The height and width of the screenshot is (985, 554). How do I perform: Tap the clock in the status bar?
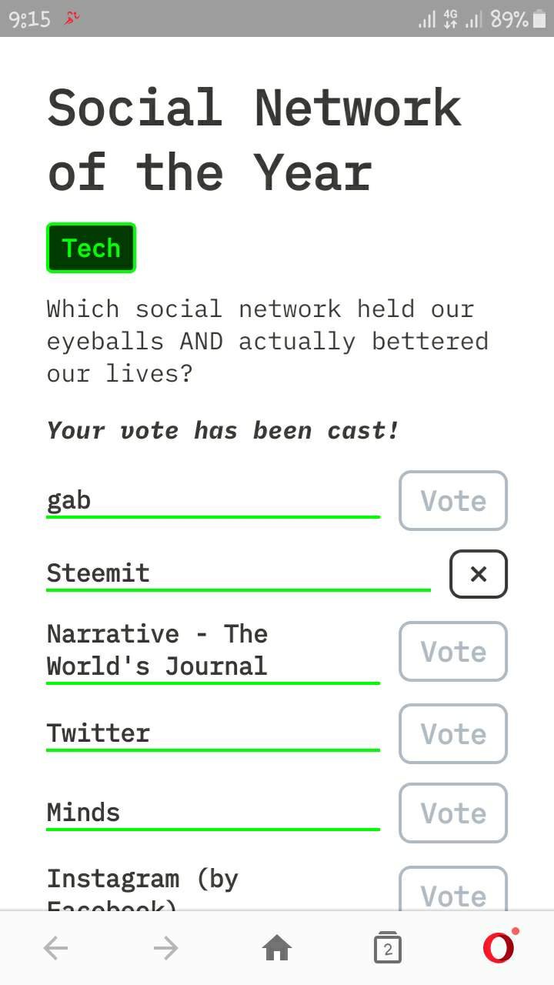(x=30, y=18)
